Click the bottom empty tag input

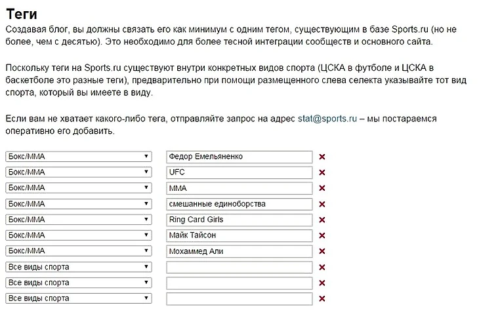(x=239, y=298)
